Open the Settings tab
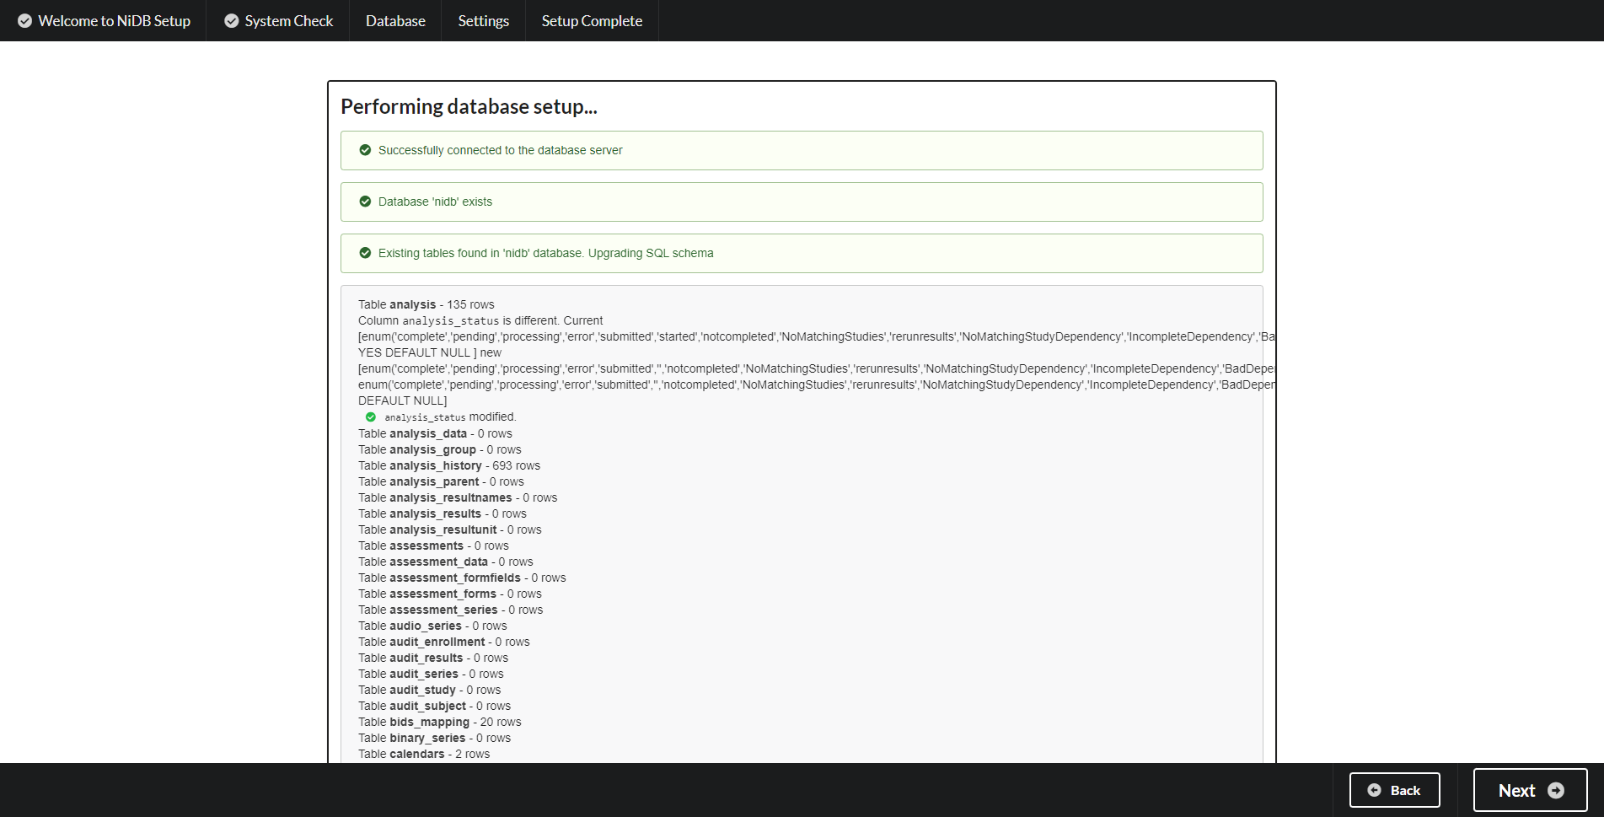 coord(483,20)
